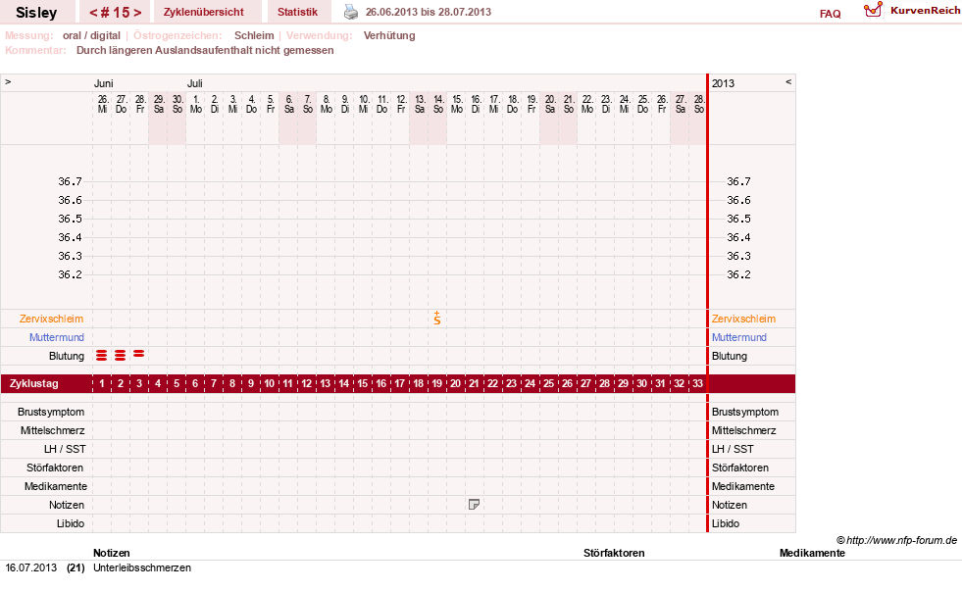Click the 'Verhütung' usage value
Image resolution: width=962 pixels, height=591 pixels.
point(389,35)
